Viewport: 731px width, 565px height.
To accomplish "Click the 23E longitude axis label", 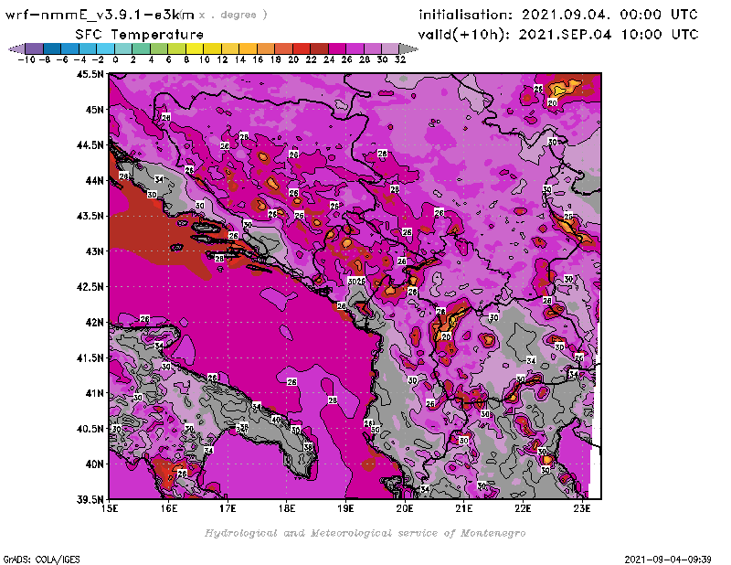I will pos(582,508).
